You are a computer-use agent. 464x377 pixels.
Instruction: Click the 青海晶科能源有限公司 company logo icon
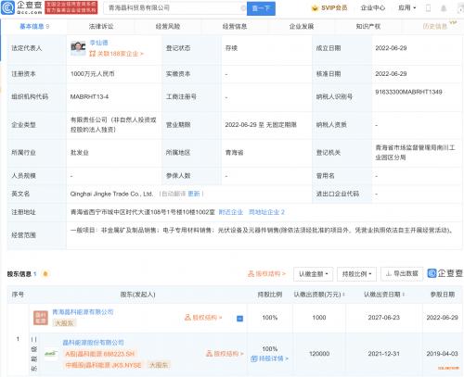(x=41, y=318)
